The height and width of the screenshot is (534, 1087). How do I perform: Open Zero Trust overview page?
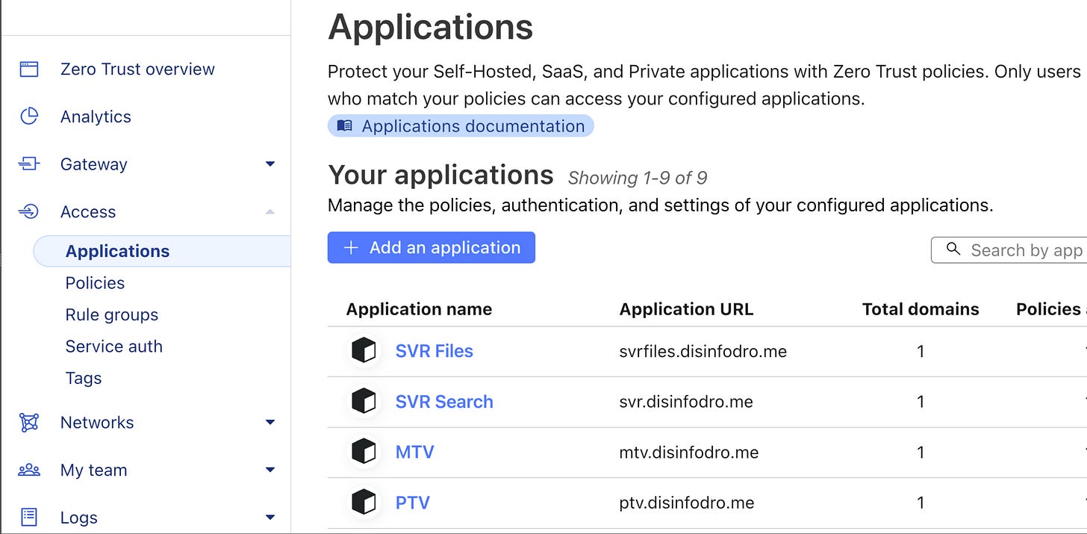tap(137, 69)
